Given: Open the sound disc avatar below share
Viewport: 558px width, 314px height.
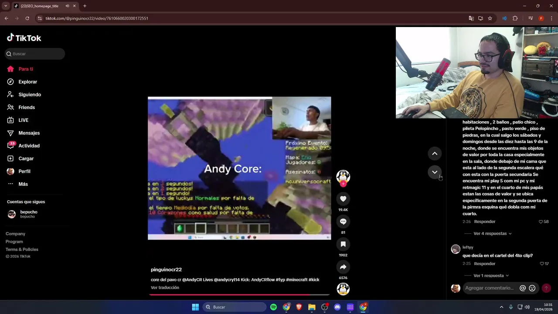Looking at the screenshot, I should point(343,289).
